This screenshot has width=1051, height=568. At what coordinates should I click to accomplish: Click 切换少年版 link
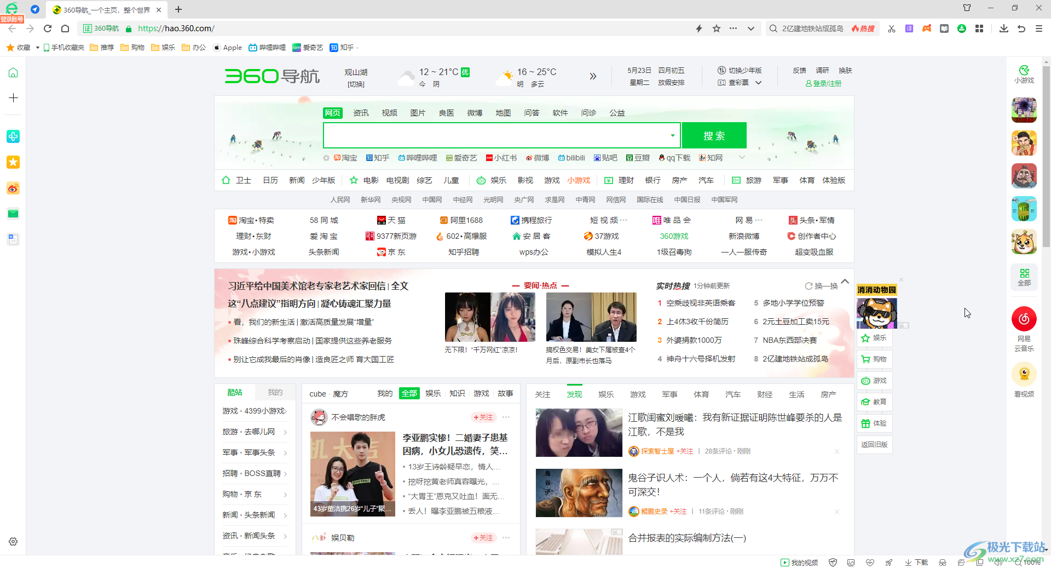tap(740, 71)
